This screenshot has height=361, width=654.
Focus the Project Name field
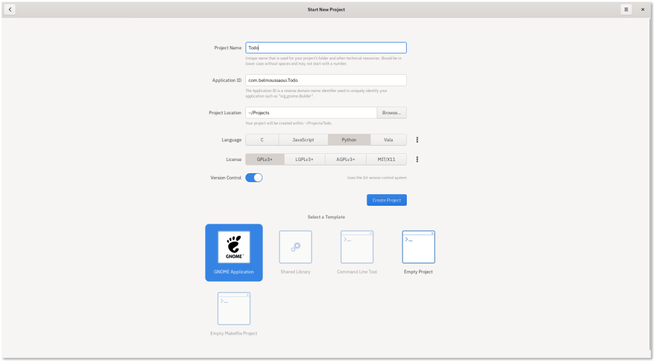click(326, 47)
